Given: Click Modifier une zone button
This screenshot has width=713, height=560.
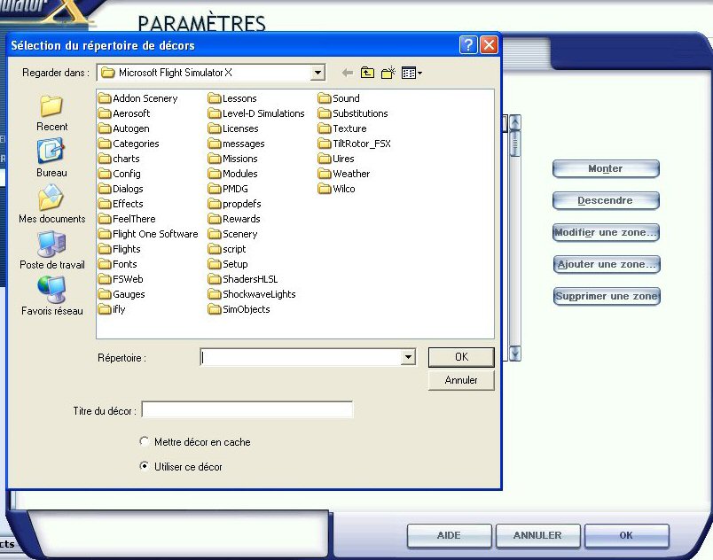Looking at the screenshot, I should [606, 232].
